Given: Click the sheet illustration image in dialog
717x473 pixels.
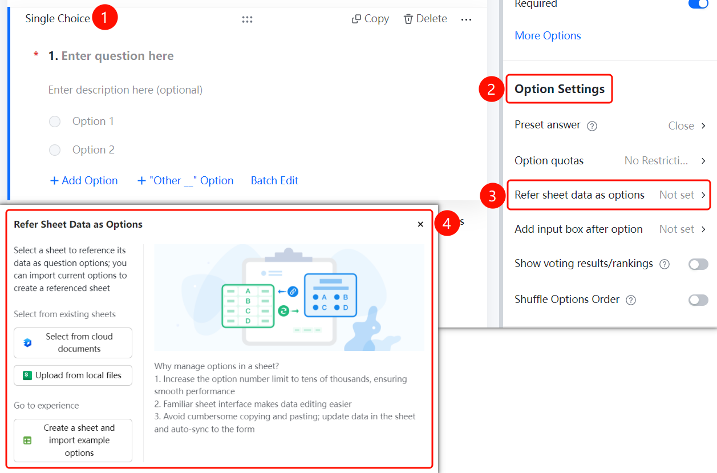Looking at the screenshot, I should pos(289,297).
